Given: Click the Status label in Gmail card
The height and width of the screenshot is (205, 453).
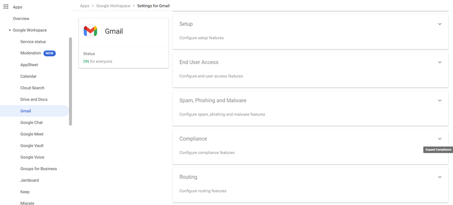Looking at the screenshot, I should click(89, 54).
